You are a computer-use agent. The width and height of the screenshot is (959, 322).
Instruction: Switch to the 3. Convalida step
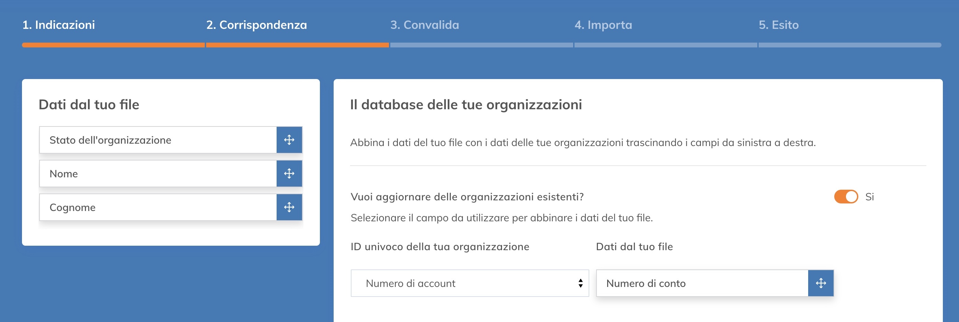(424, 25)
